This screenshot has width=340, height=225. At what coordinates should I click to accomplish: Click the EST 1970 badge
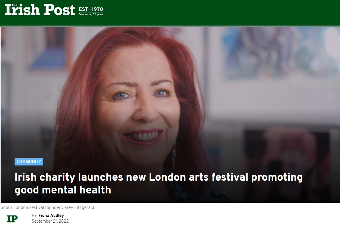click(x=91, y=9)
